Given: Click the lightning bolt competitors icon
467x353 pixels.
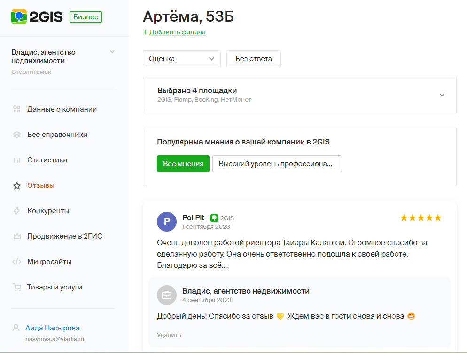Looking at the screenshot, I should coord(17,211).
